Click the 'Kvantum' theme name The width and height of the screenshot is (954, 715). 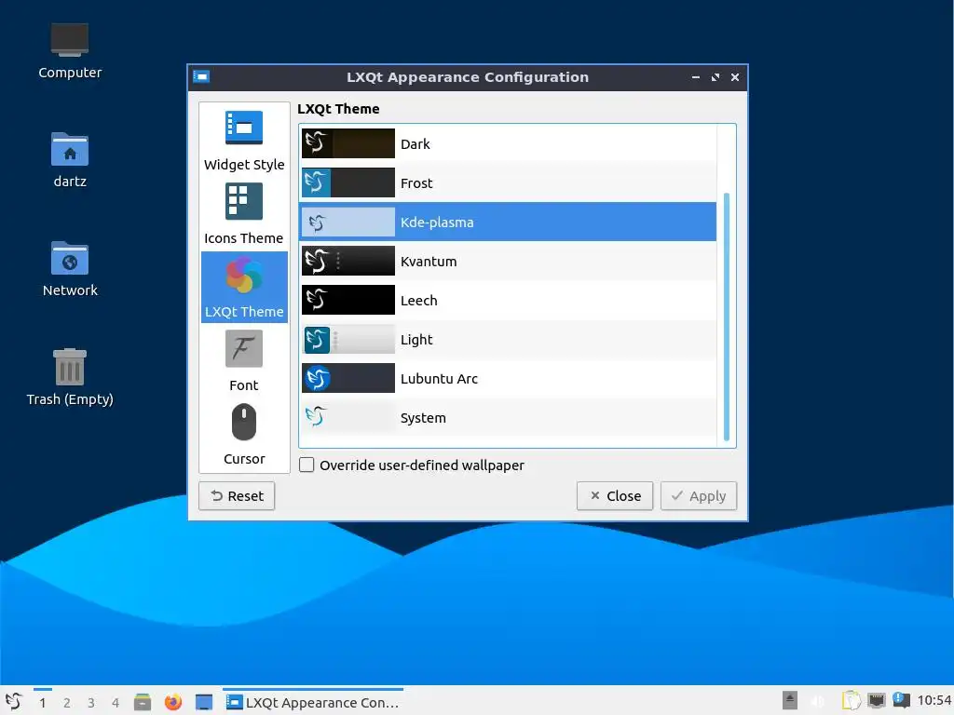[x=429, y=262]
